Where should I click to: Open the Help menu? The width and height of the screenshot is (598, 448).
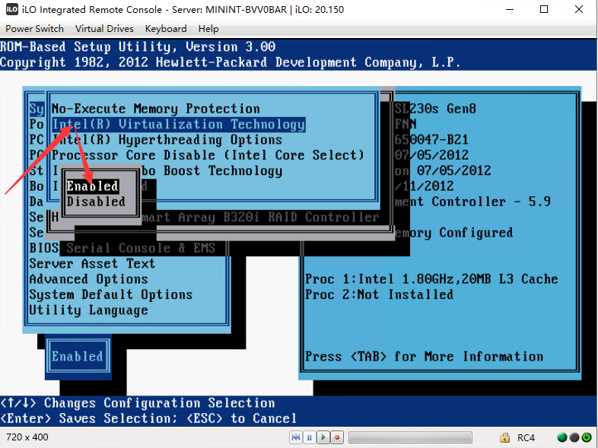tap(208, 29)
